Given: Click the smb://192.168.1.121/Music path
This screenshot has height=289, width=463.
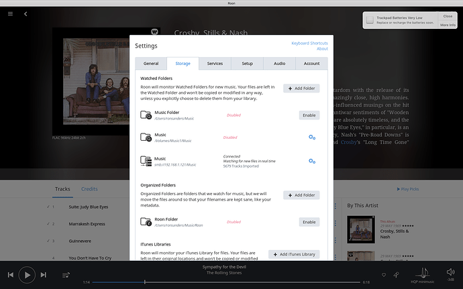Looking at the screenshot, I should click(175, 165).
